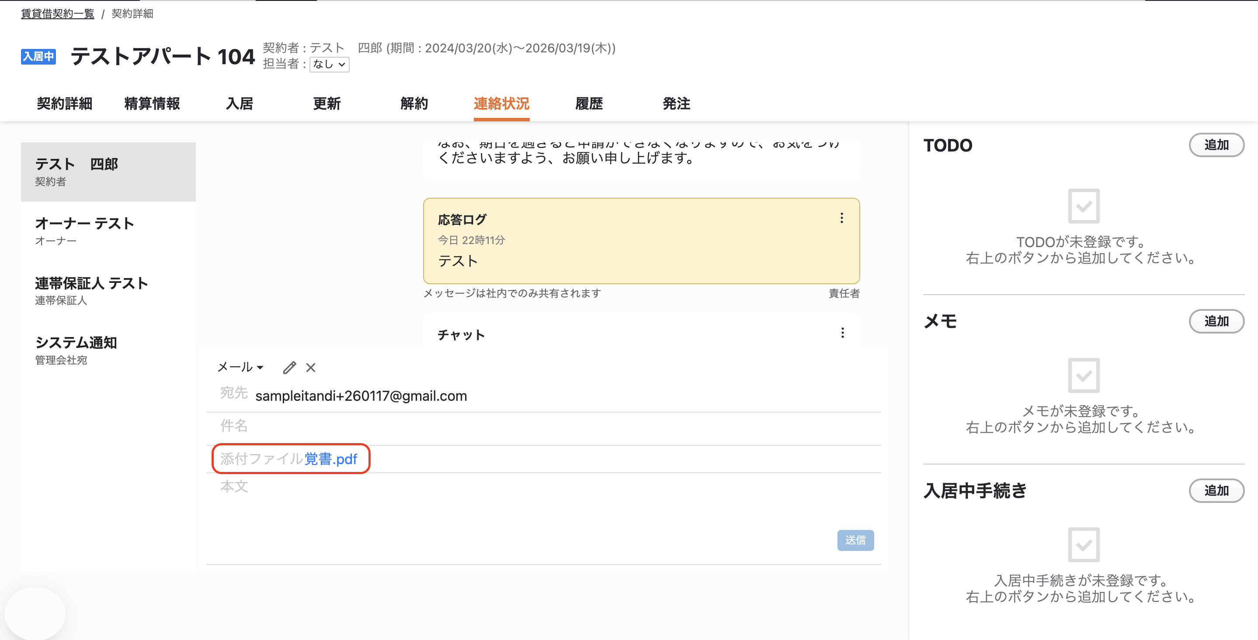Click the TODO empty-state checkbox icon
The width and height of the screenshot is (1258, 640).
pos(1084,206)
